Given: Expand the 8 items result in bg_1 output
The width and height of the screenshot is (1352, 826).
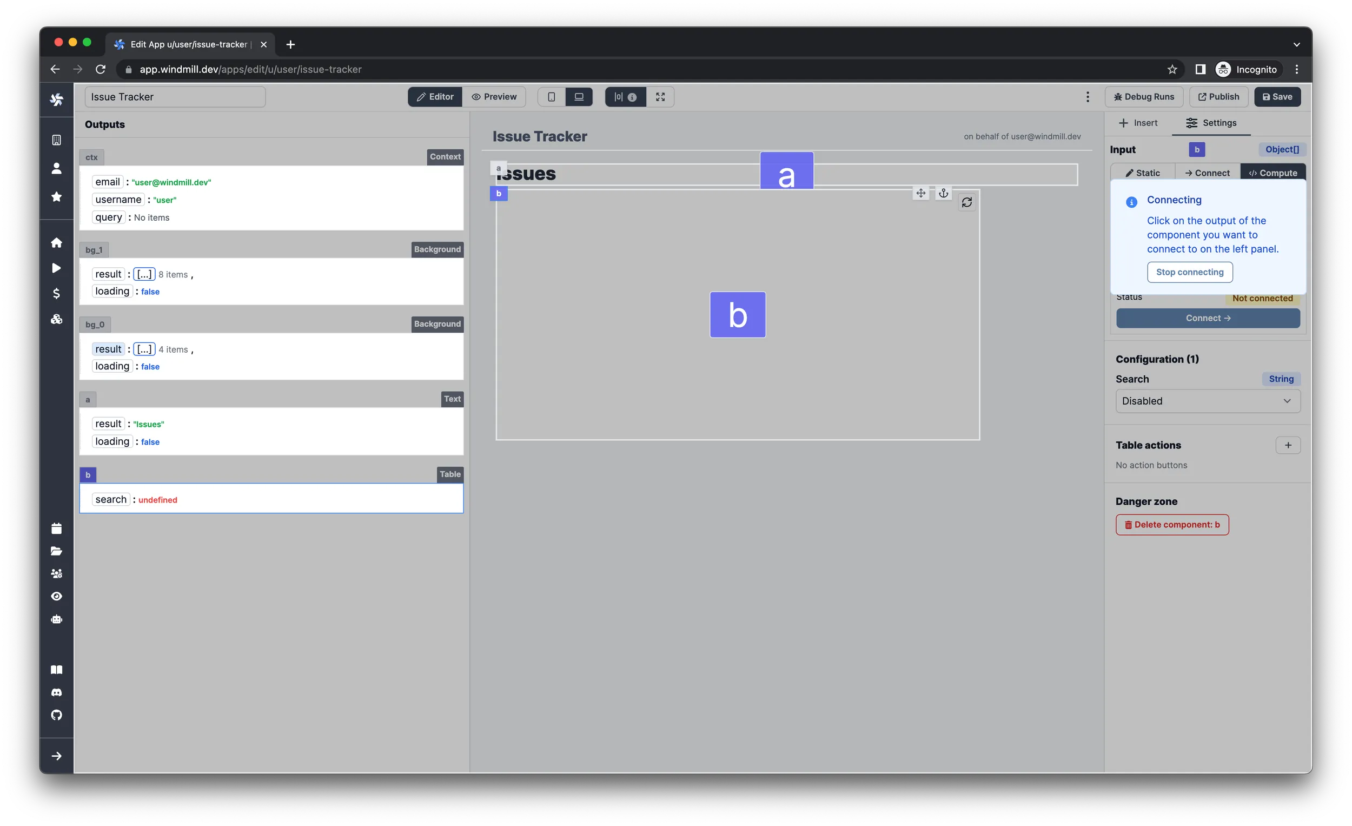Looking at the screenshot, I should (x=144, y=274).
